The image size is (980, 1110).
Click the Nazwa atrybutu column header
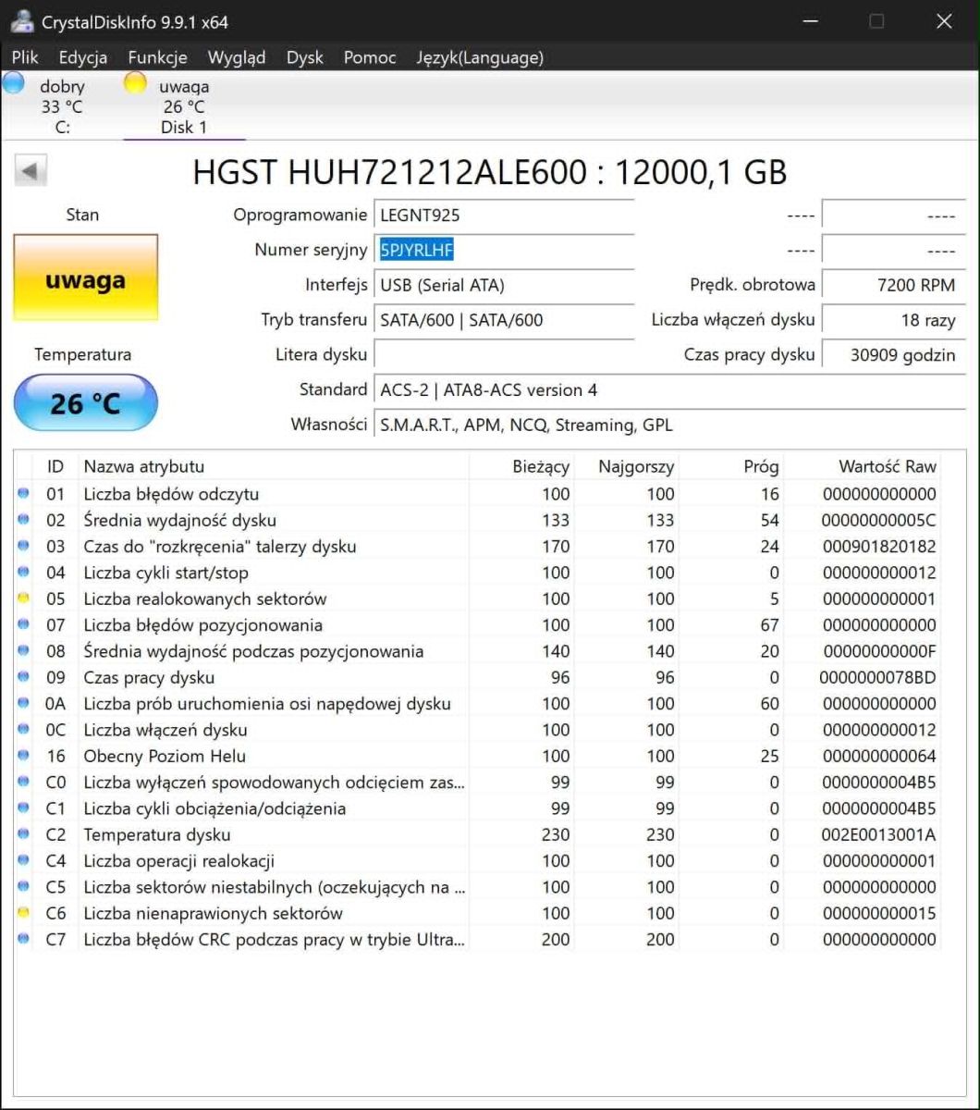pyautogui.click(x=274, y=466)
